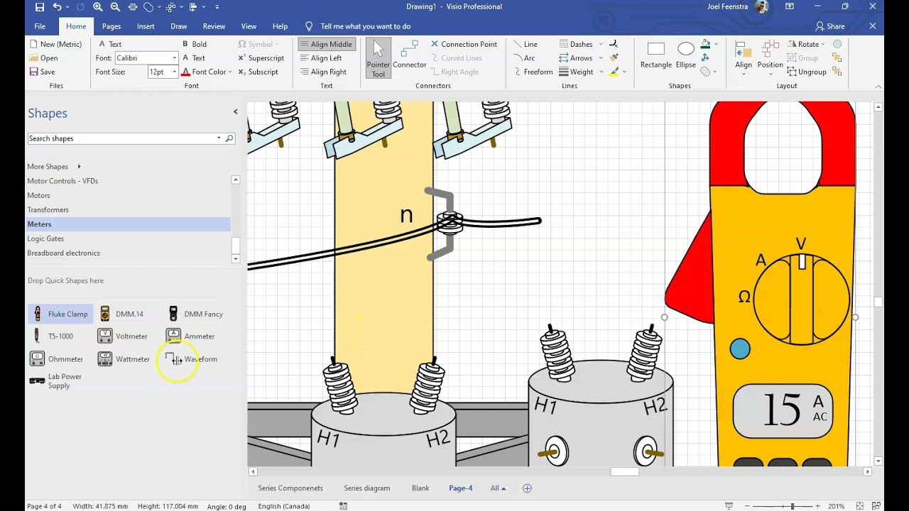Toggle Bold text formatting
909x511 pixels.
tap(194, 44)
